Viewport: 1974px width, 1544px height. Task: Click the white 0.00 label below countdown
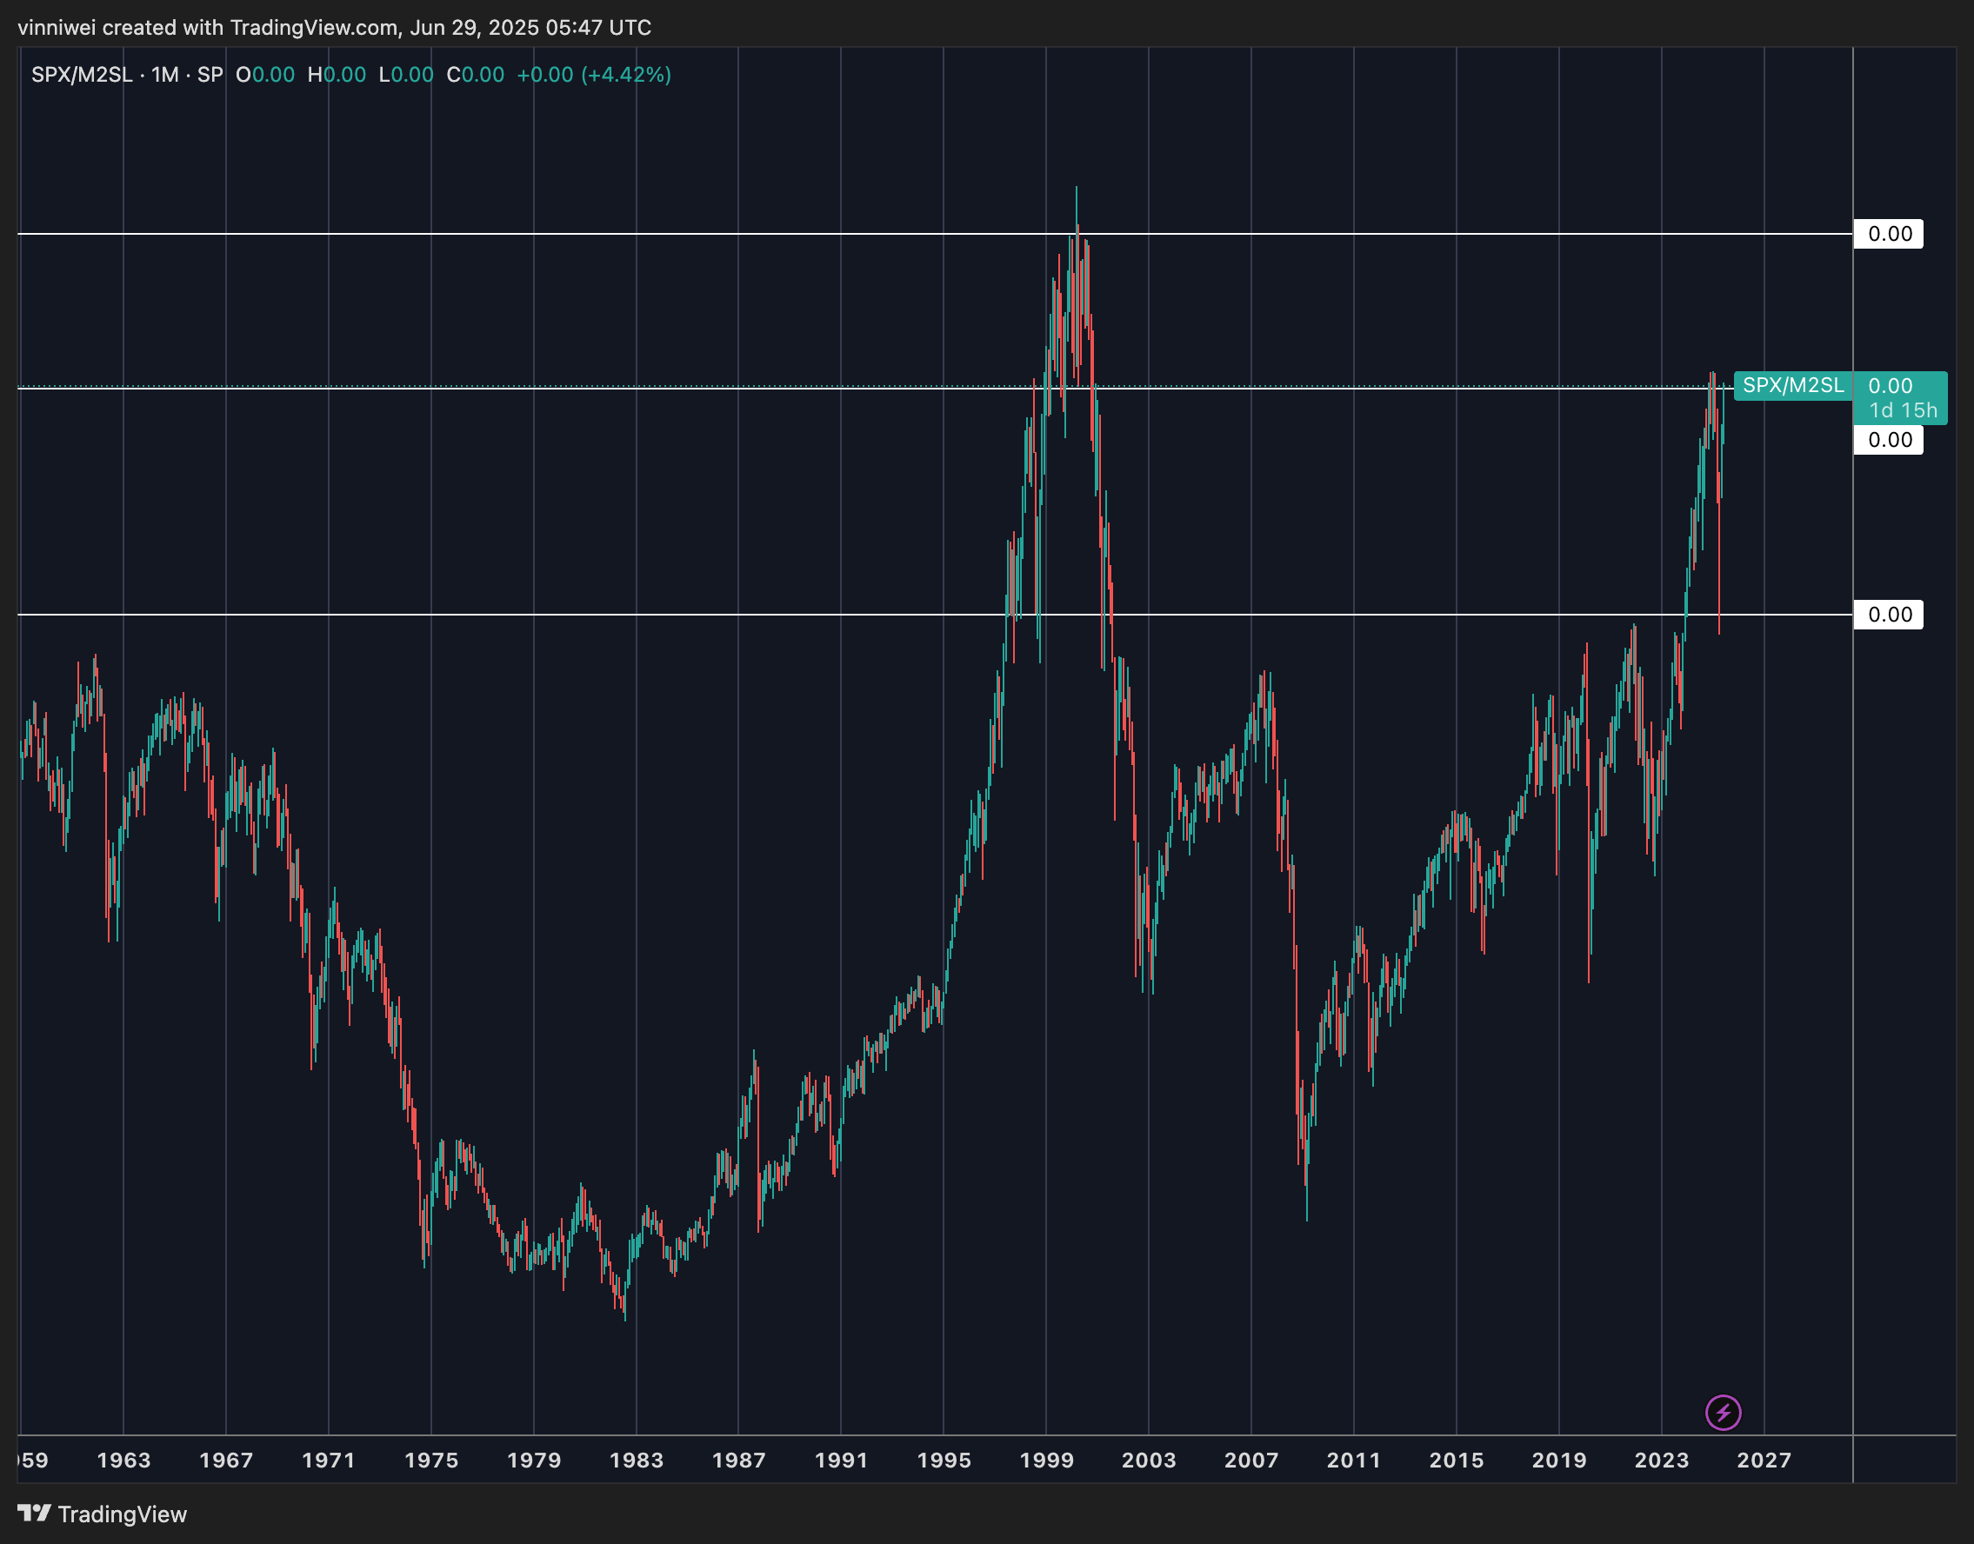click(x=1889, y=440)
